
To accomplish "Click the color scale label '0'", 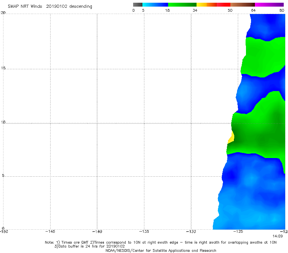I will [133, 10].
